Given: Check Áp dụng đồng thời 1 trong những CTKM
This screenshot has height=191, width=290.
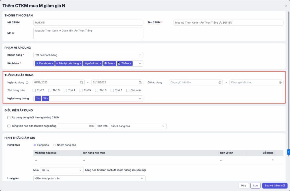Looking at the screenshot, I should coord(9,117).
